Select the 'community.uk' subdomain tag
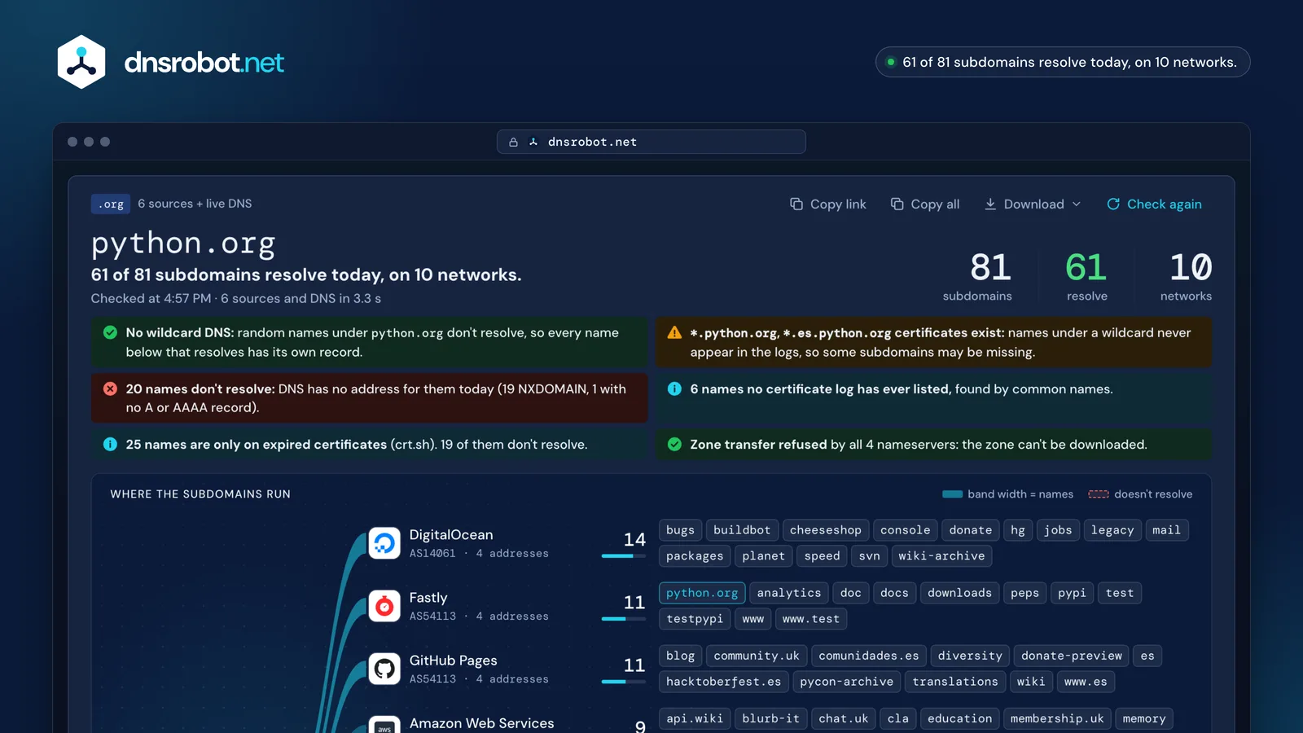 point(757,656)
